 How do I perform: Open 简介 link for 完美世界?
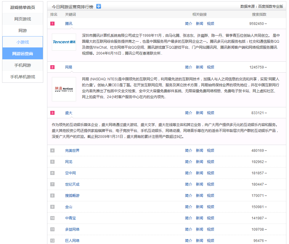pos(189,150)
